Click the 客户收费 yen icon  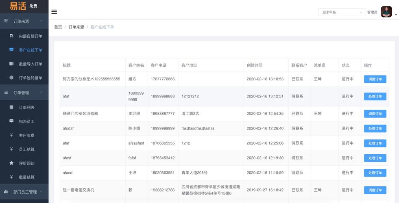click(x=11, y=135)
